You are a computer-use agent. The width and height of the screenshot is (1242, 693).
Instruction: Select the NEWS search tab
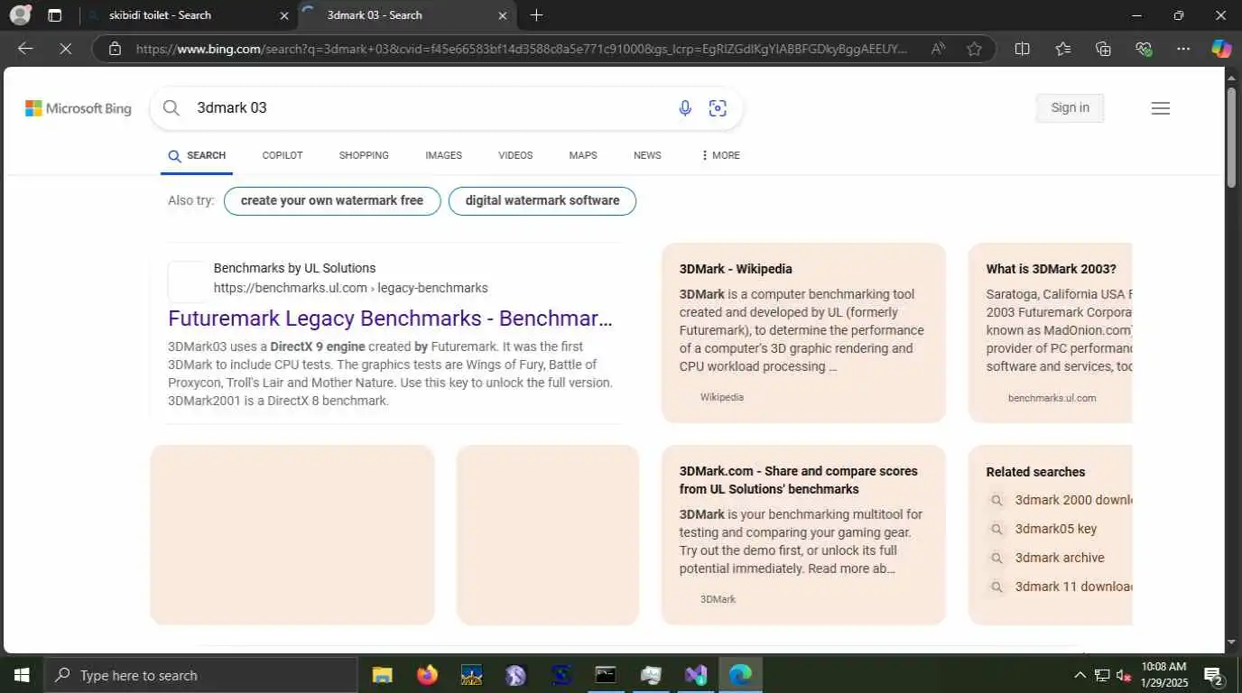647,155
